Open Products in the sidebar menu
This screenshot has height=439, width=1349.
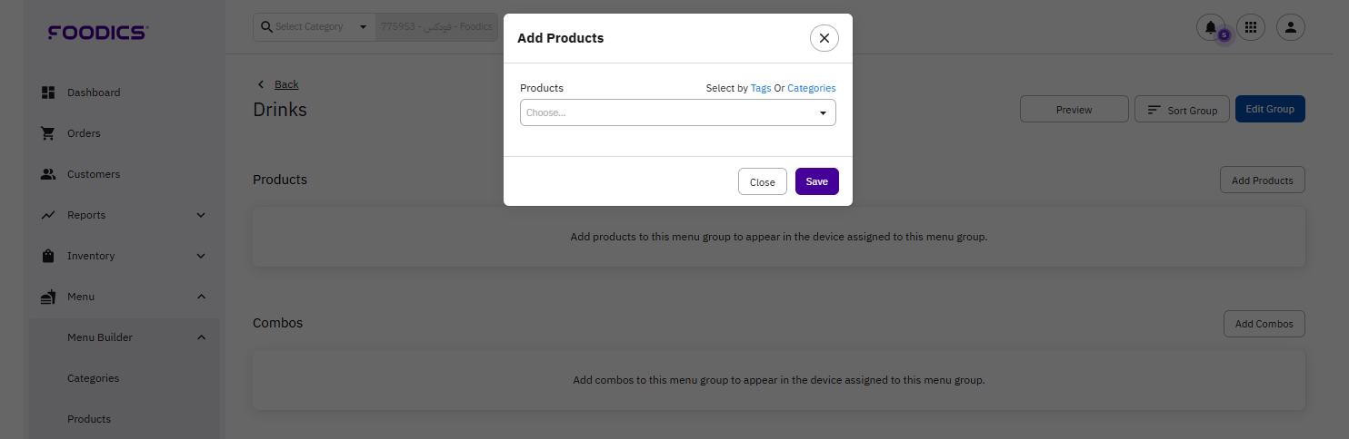(89, 419)
